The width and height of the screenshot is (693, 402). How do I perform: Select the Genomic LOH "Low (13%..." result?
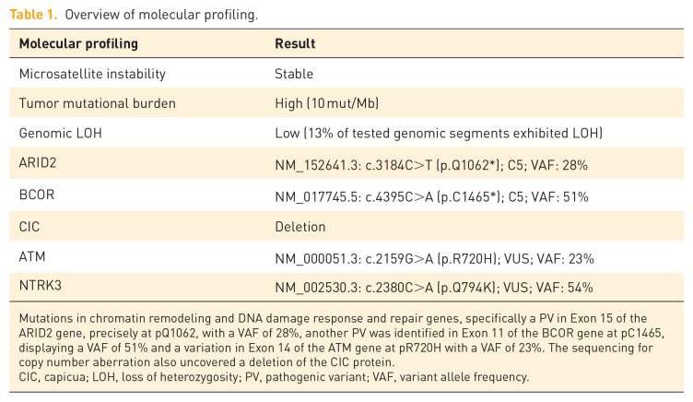pyautogui.click(x=438, y=134)
